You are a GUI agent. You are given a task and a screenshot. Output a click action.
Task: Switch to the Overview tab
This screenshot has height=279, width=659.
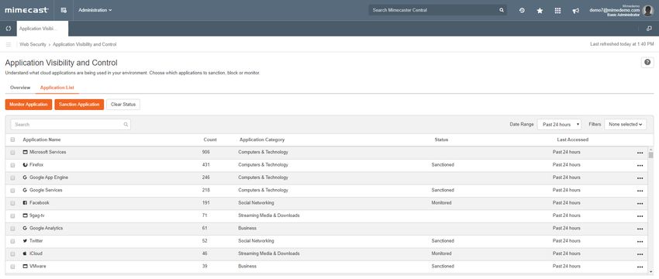pyautogui.click(x=20, y=88)
